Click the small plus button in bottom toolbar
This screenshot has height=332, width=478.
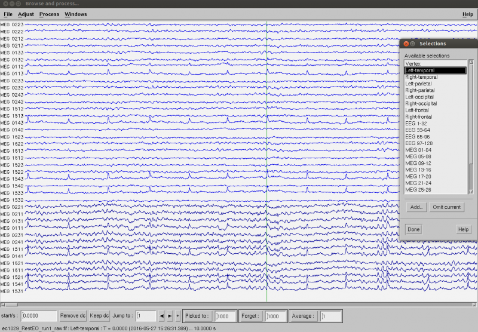click(177, 315)
